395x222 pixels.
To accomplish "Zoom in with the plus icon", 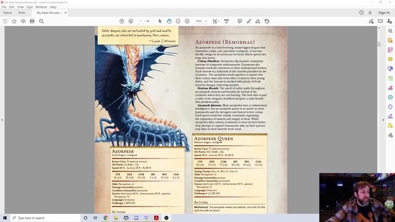I will tap(187, 22).
